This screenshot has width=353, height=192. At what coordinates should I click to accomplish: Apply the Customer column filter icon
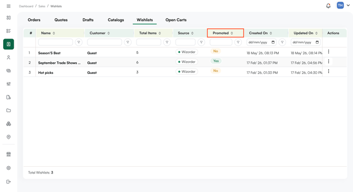pyautogui.click(x=128, y=42)
